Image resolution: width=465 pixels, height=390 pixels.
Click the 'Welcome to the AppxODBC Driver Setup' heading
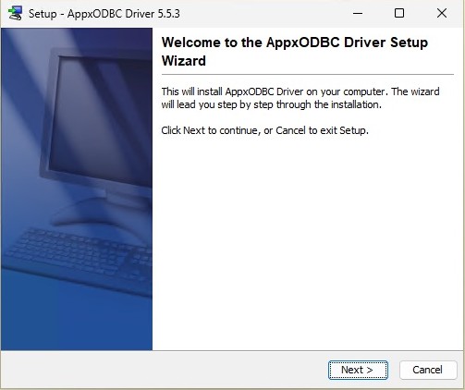tap(295, 43)
